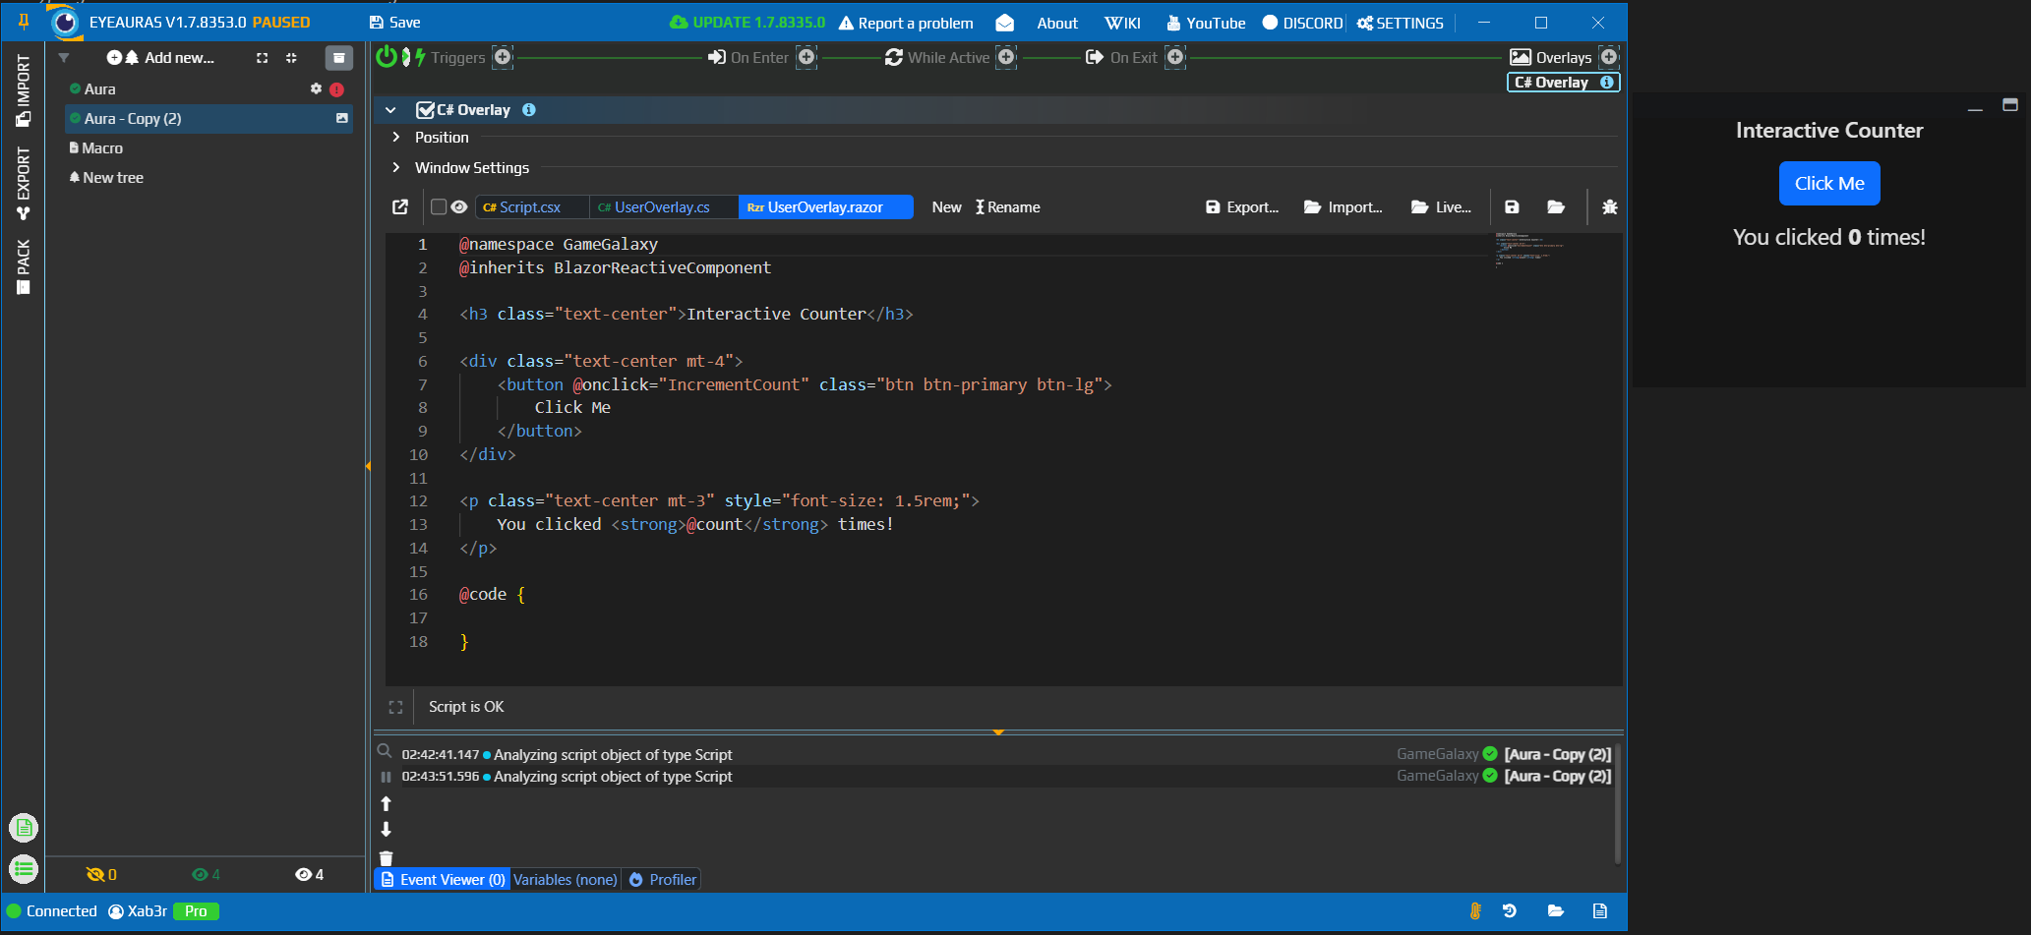
Task: Open the gear settings icon on Aura row
Action: (316, 88)
